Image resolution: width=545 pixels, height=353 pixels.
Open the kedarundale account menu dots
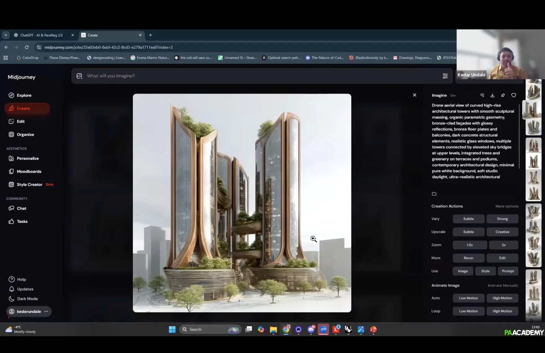[46, 311]
